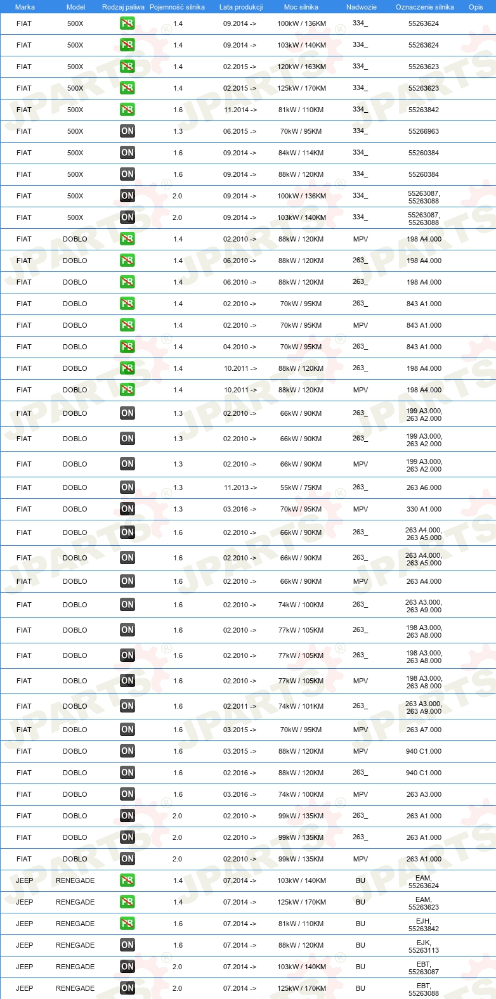Select engine code 330 A1.000

(x=424, y=509)
